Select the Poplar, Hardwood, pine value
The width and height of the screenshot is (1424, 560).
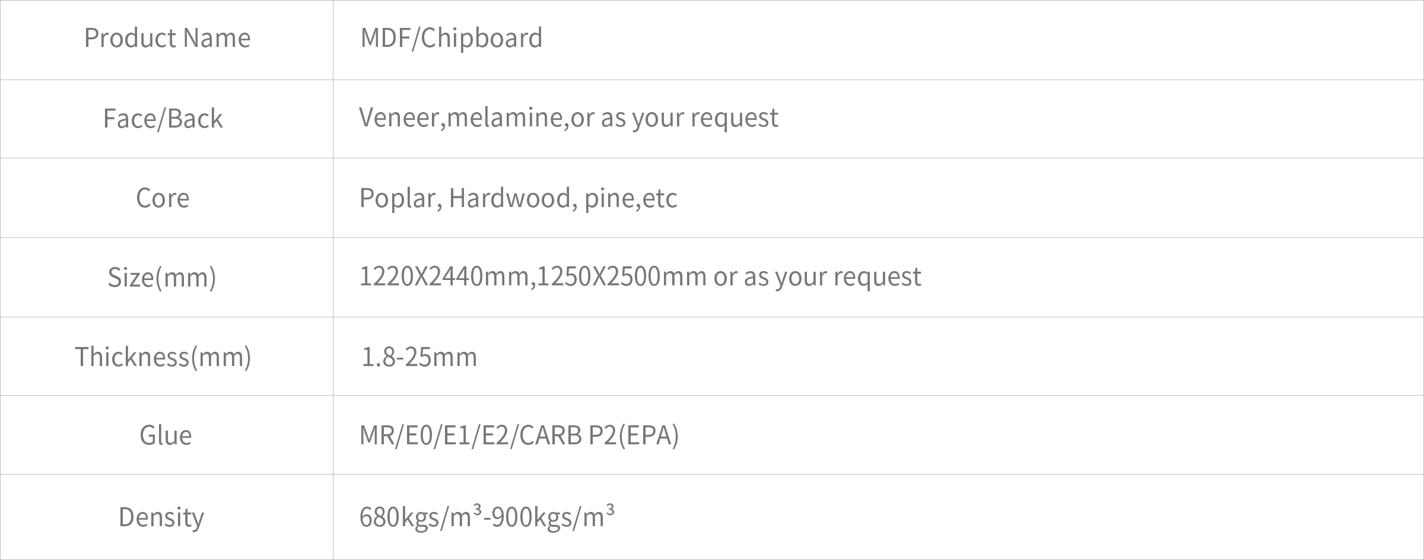click(x=518, y=198)
